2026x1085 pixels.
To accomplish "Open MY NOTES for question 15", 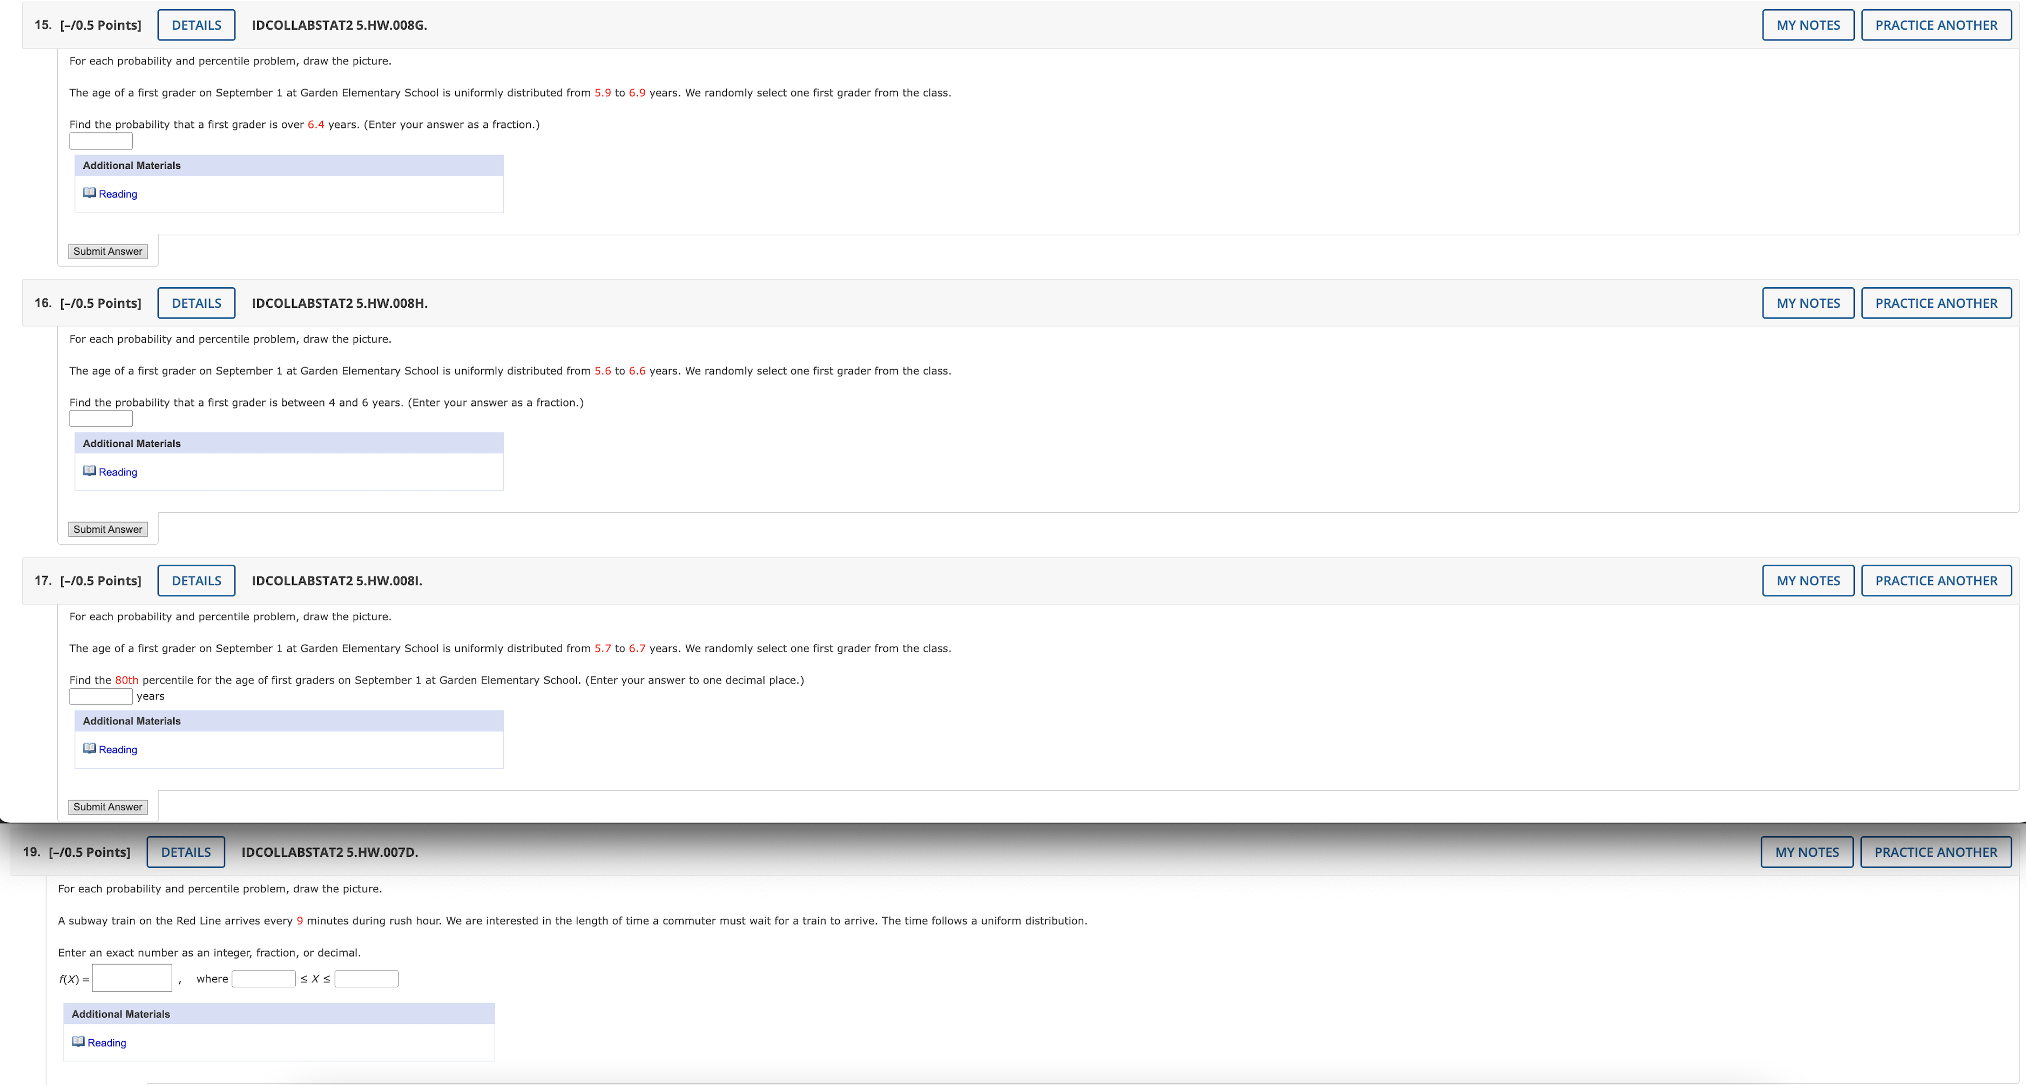I will click(1807, 25).
